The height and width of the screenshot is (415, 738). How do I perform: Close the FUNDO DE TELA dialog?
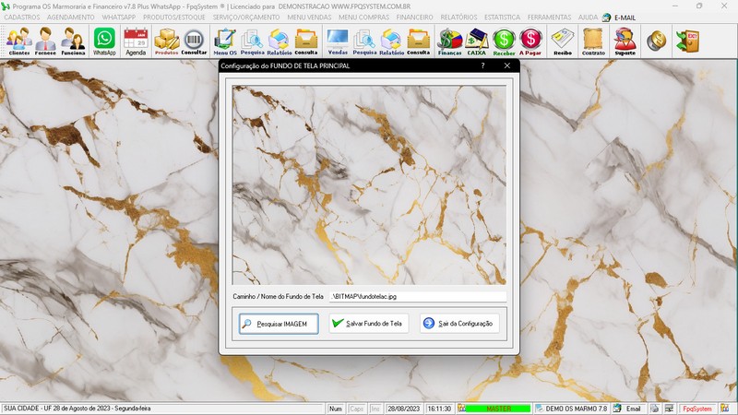506,65
